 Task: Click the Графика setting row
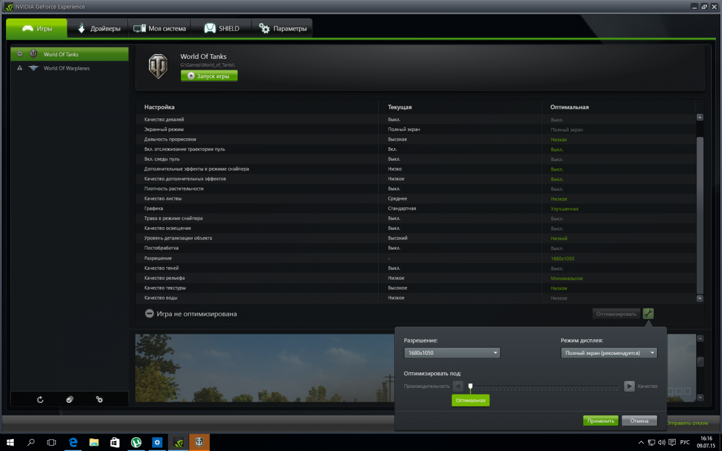point(416,209)
